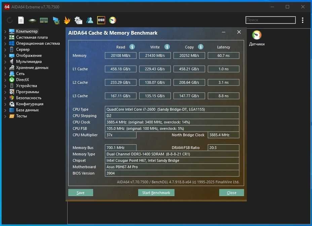Click the Write info icon
Viewport: 312px width, 226px height.
(167, 47)
